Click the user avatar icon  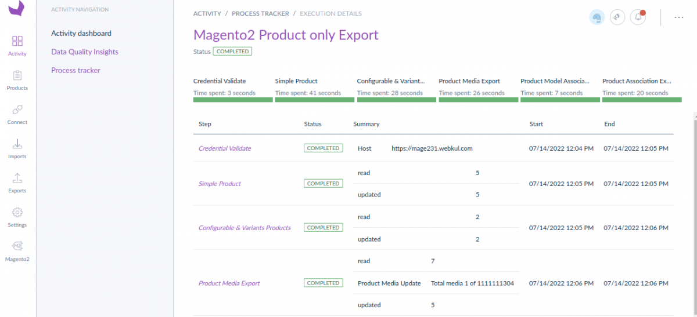(597, 17)
